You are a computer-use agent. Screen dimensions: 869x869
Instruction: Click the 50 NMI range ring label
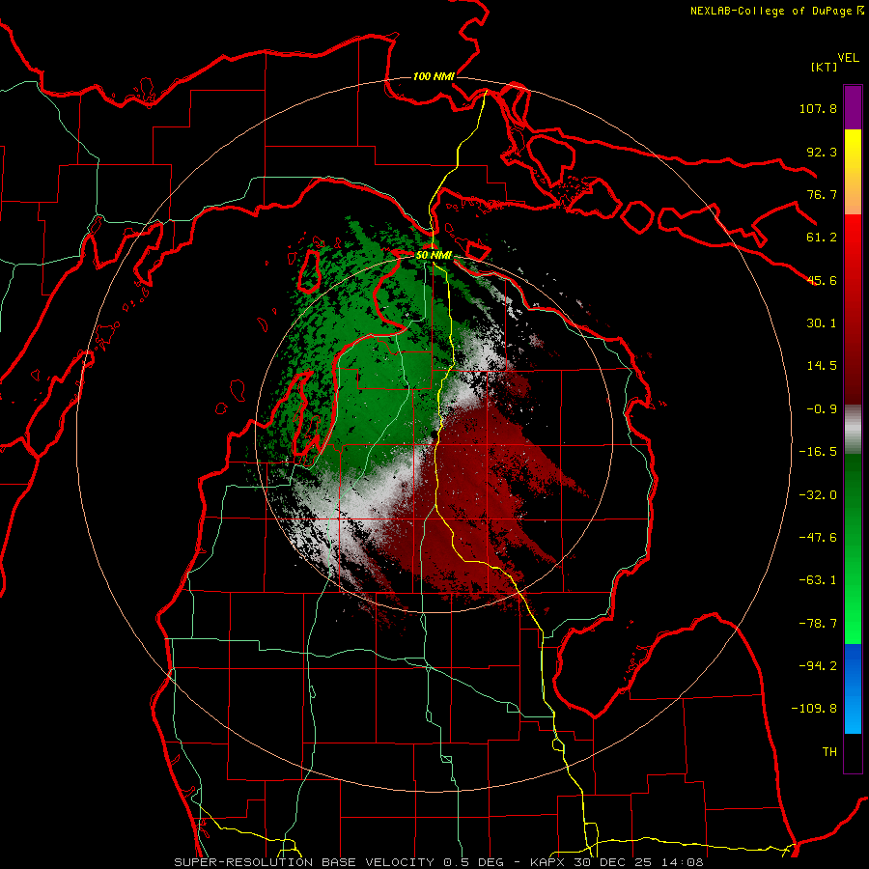click(434, 255)
